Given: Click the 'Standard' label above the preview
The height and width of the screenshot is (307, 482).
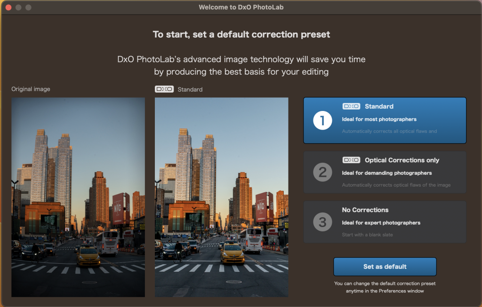Looking at the screenshot, I should (x=190, y=89).
